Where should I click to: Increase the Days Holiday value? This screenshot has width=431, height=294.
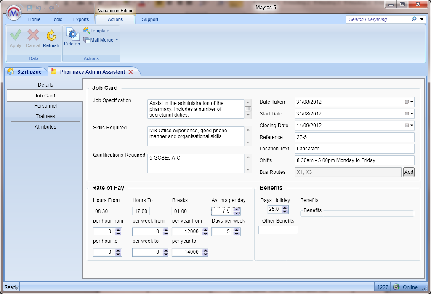click(285, 207)
